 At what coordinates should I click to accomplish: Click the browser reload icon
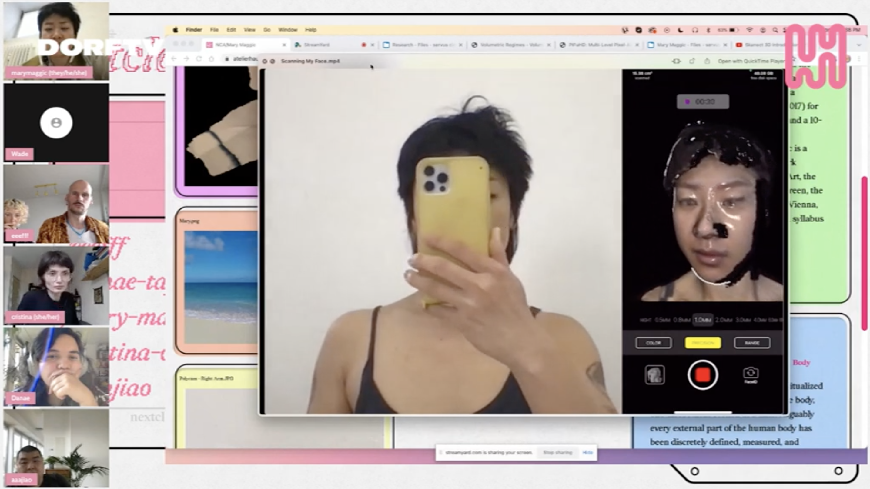click(199, 59)
